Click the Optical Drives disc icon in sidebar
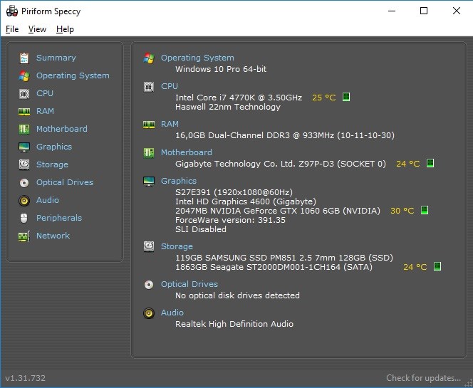The height and width of the screenshot is (388, 473). point(24,182)
